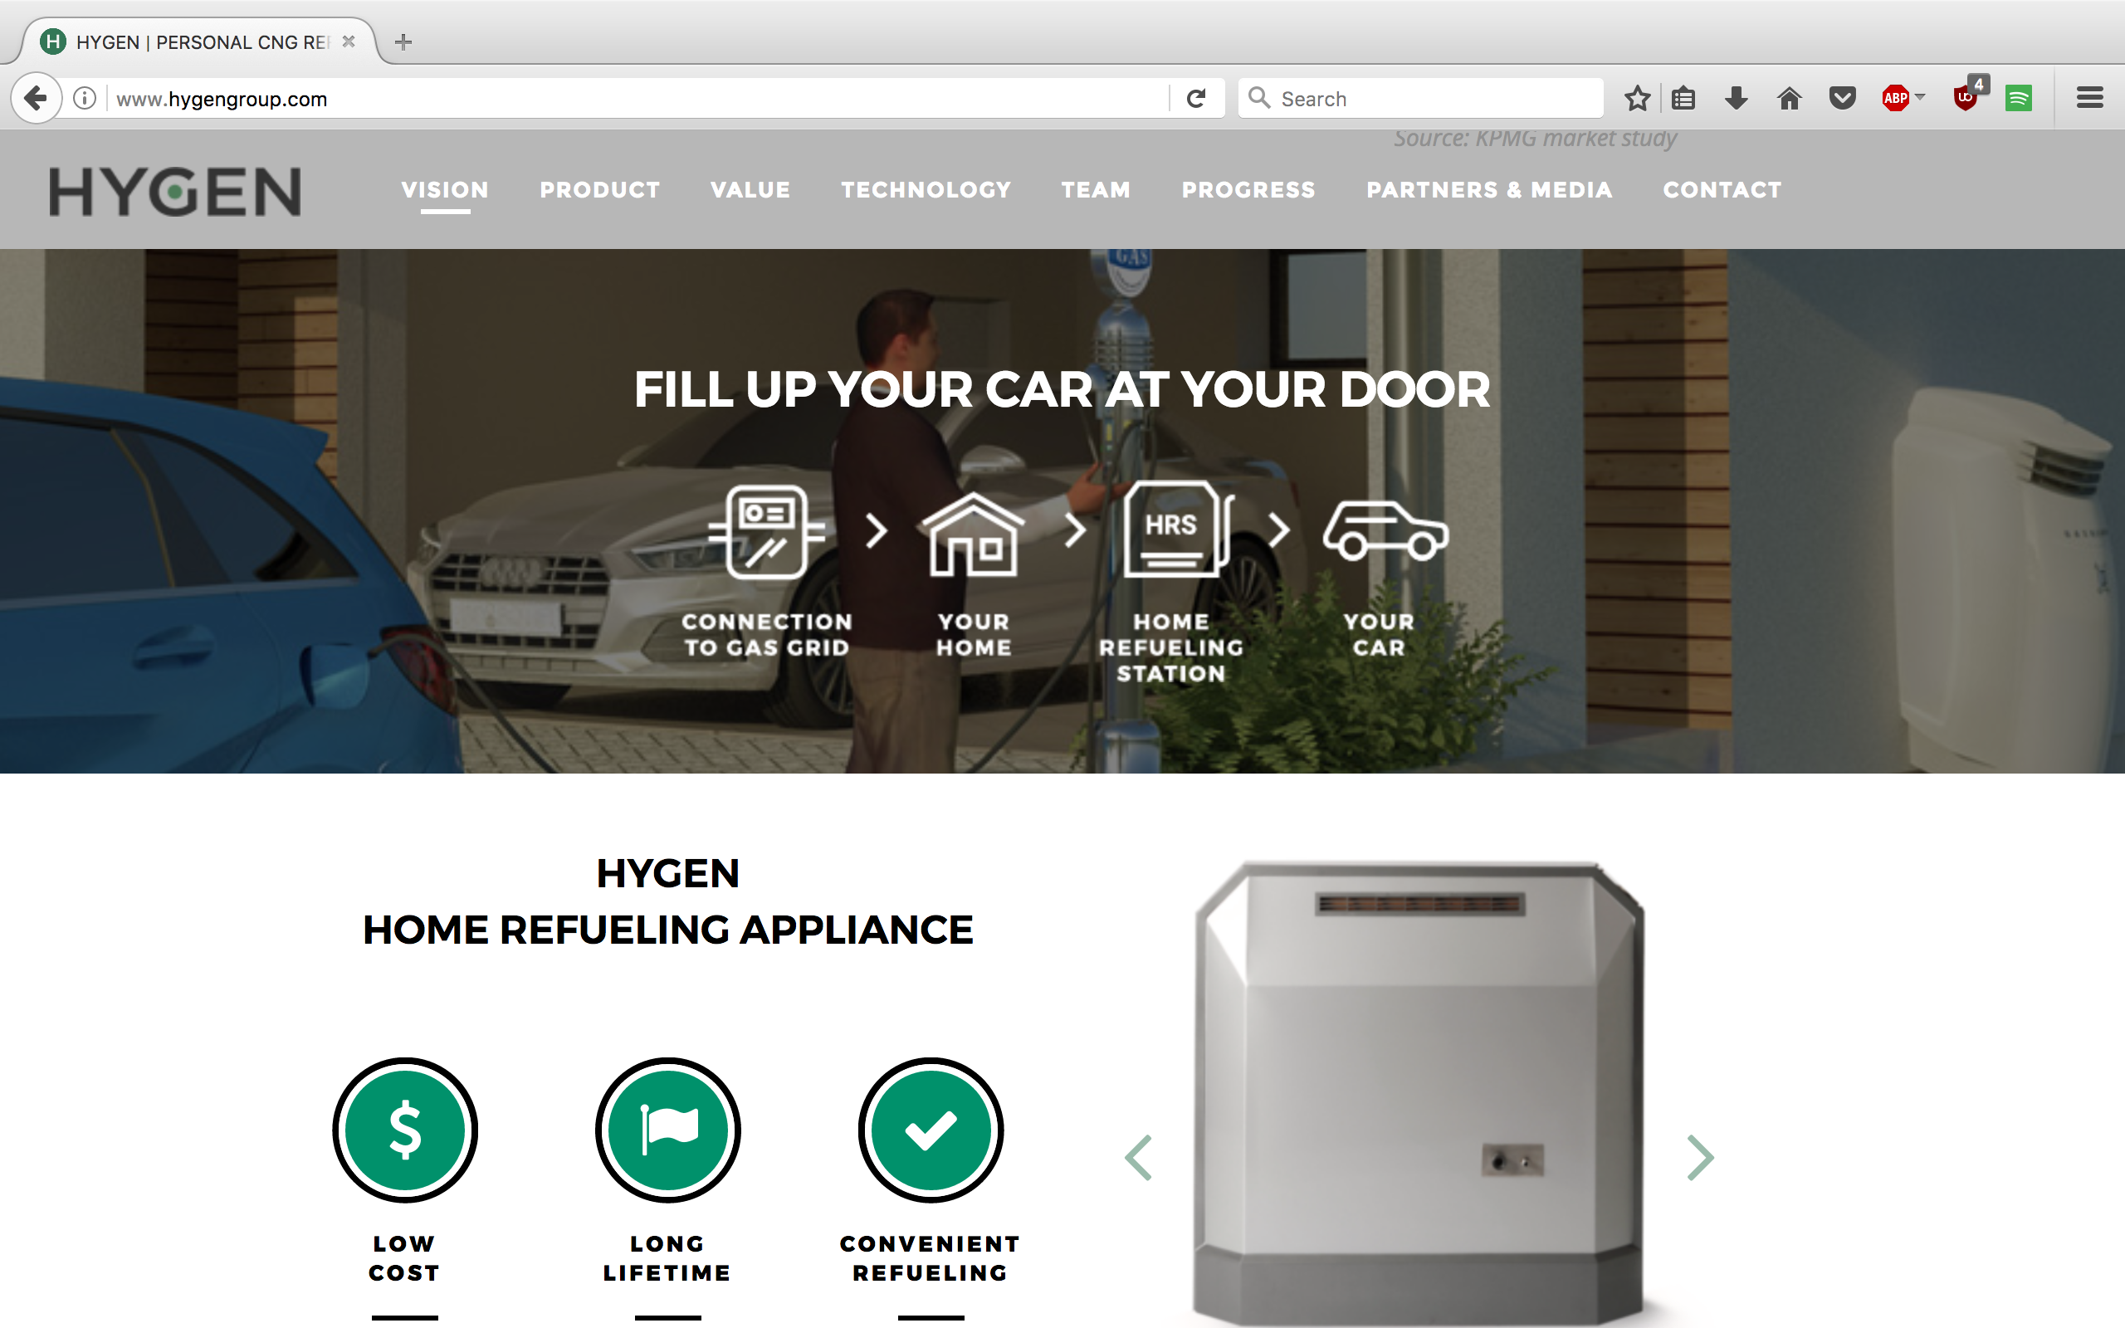The width and height of the screenshot is (2125, 1328).
Task: Open the hamburger menu icon
Action: [2090, 99]
